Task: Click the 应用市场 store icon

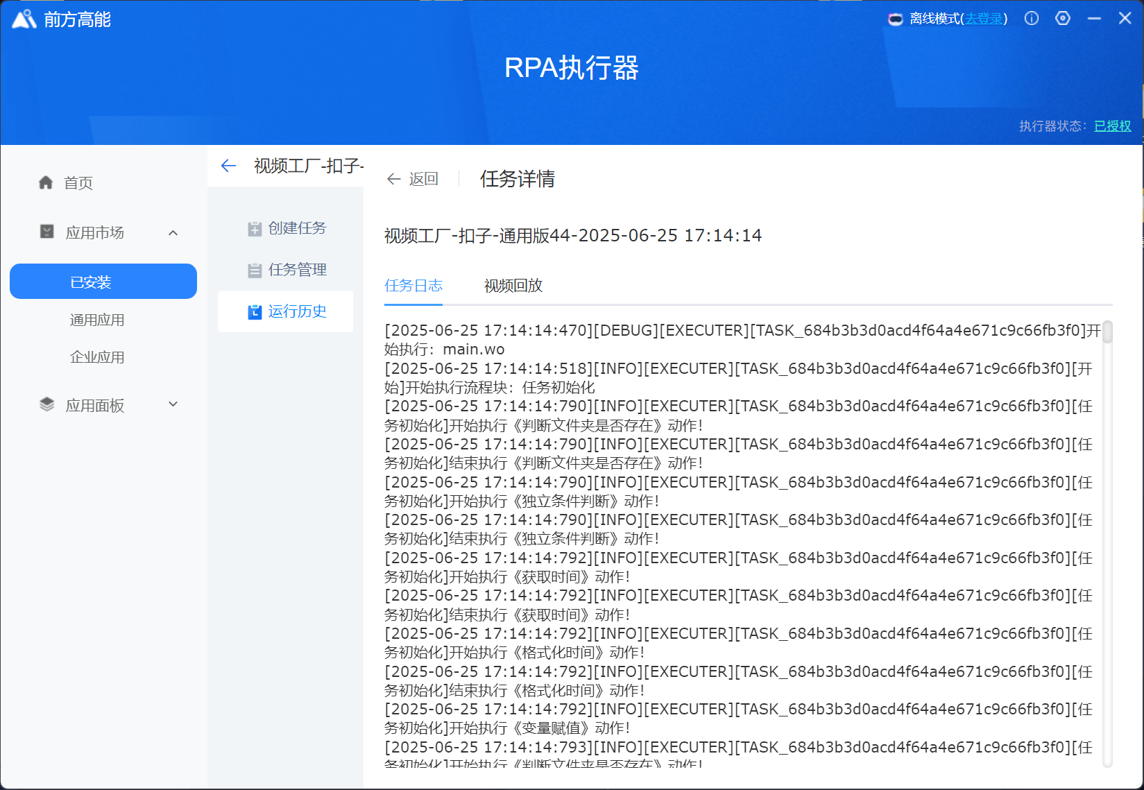Action: (x=46, y=232)
